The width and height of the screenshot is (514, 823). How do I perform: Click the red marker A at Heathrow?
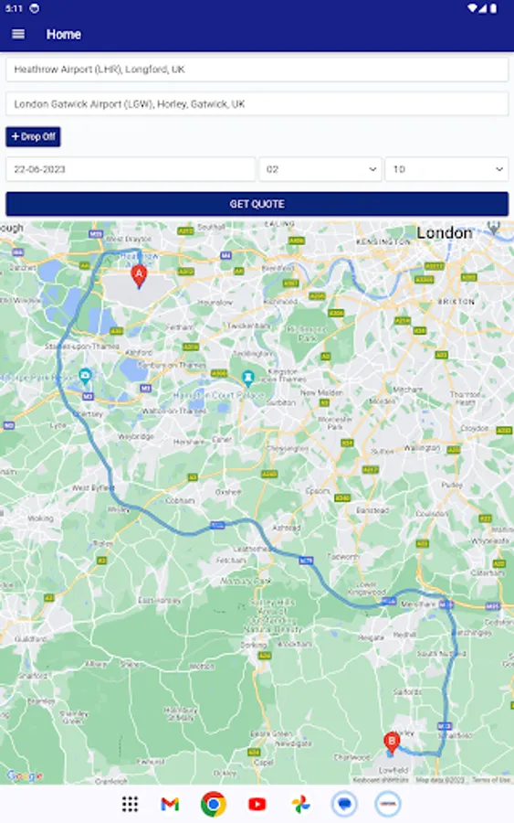[139, 276]
